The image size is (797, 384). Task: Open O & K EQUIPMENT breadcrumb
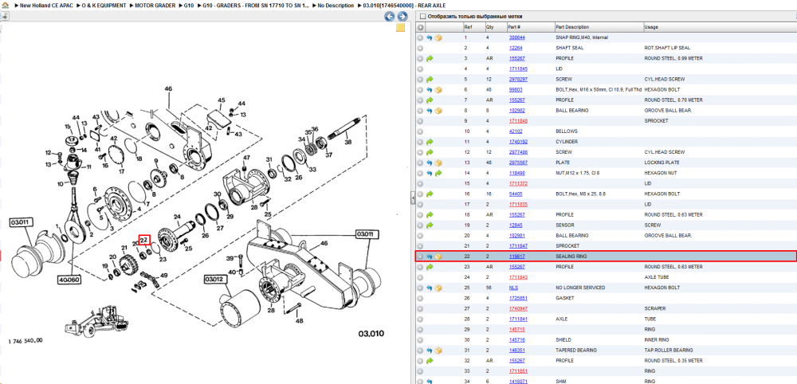[104, 5]
